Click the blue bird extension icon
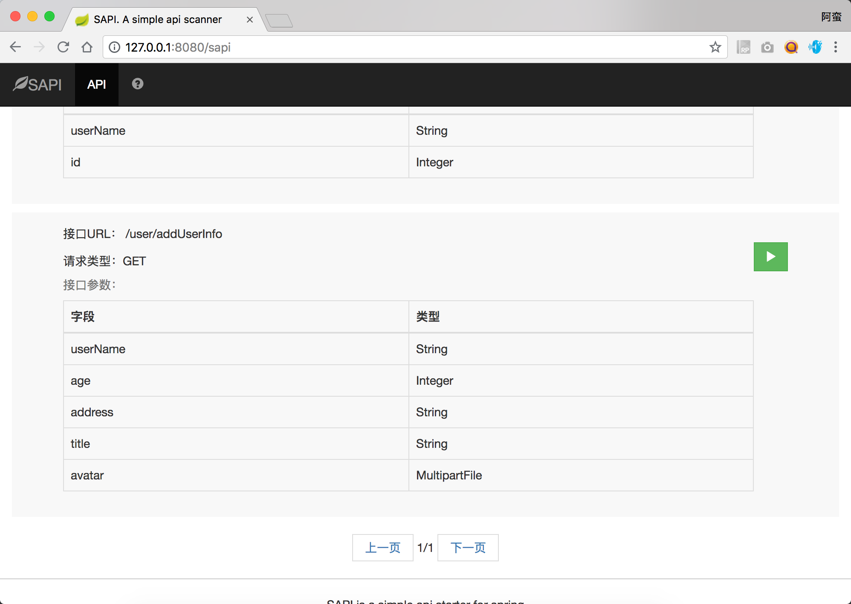Viewport: 851px width, 604px height. pyautogui.click(x=815, y=47)
